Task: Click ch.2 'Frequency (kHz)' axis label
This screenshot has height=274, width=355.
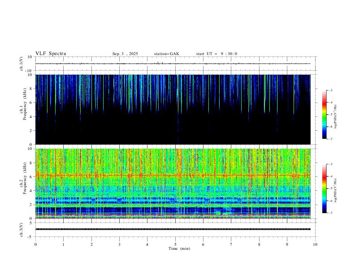Action: pyautogui.click(x=25, y=178)
